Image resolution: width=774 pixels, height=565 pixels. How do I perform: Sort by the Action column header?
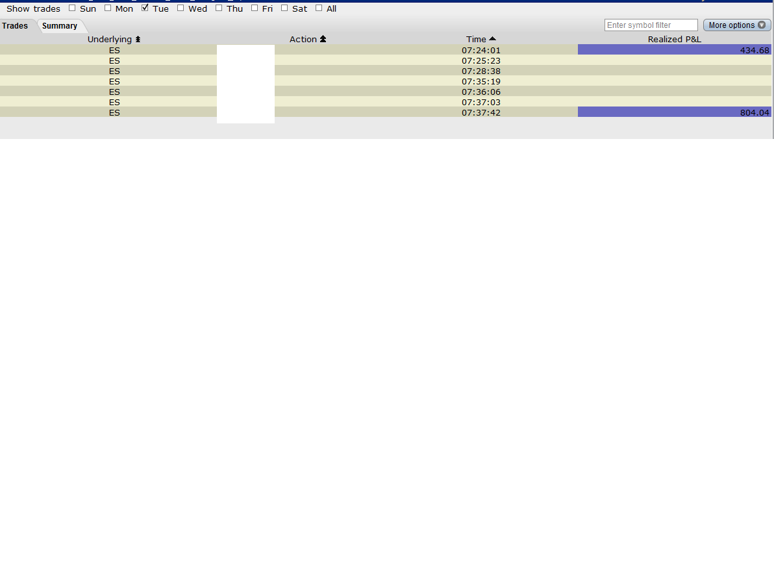click(x=303, y=39)
